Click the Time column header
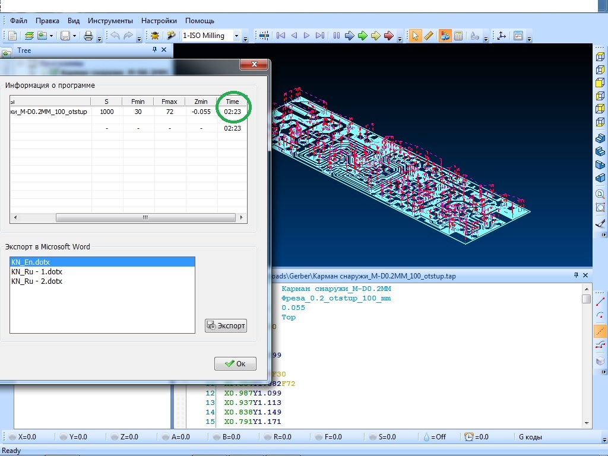Viewport: 608px width, 456px height. 232,101
